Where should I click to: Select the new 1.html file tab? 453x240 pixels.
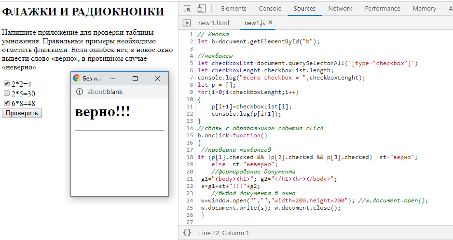tap(214, 23)
